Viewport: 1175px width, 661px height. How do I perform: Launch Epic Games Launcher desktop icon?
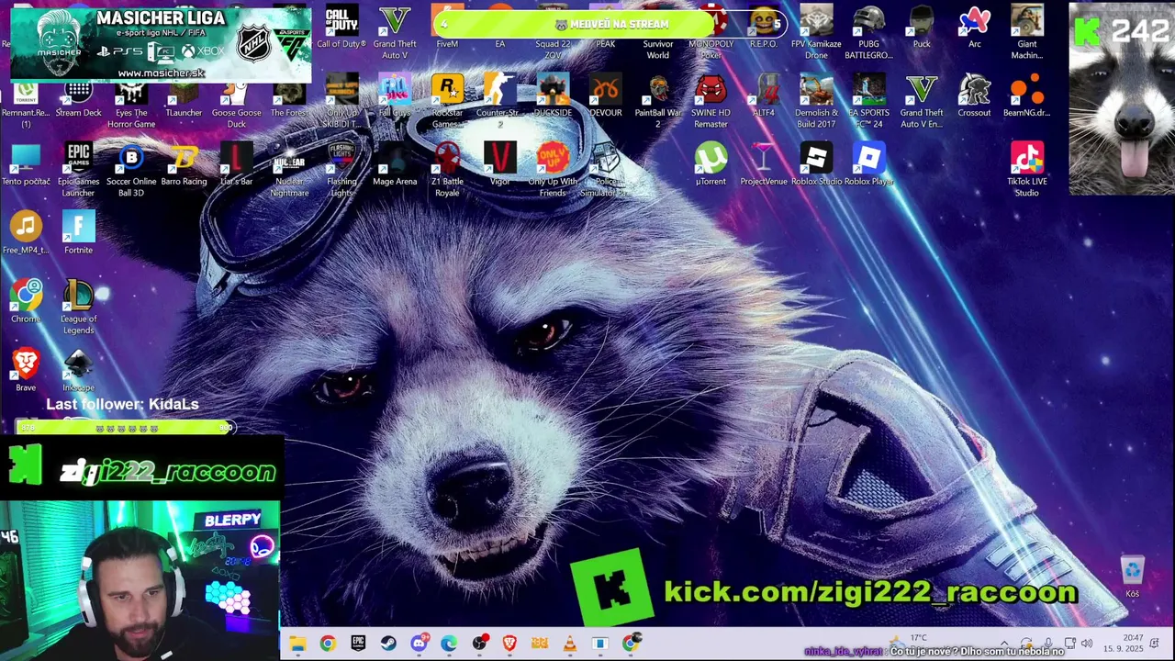pos(78,169)
